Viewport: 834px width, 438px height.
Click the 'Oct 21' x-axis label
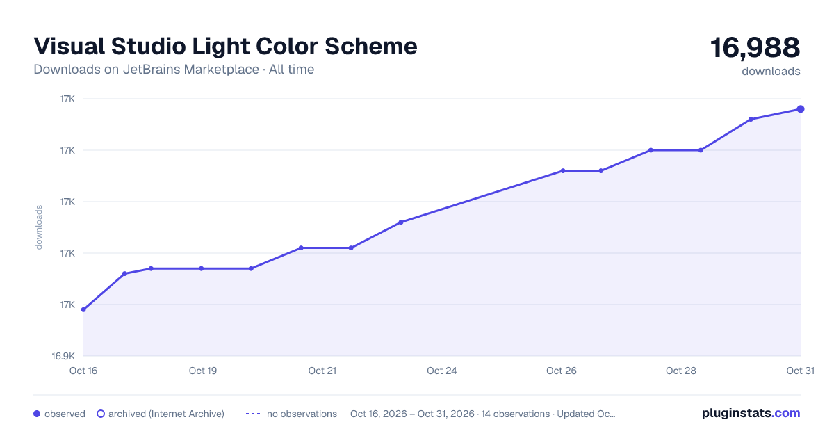[x=322, y=371]
